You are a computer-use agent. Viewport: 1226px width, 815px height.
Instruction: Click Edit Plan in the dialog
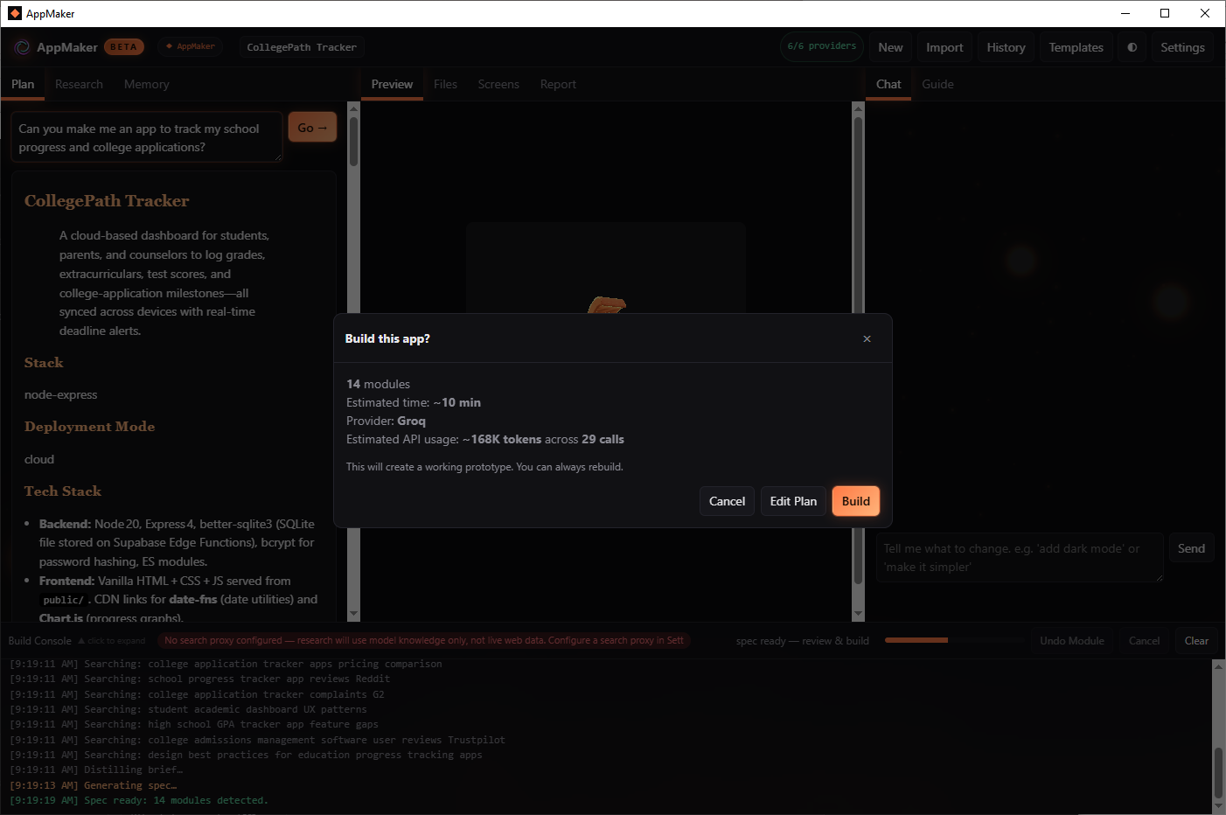[793, 501]
